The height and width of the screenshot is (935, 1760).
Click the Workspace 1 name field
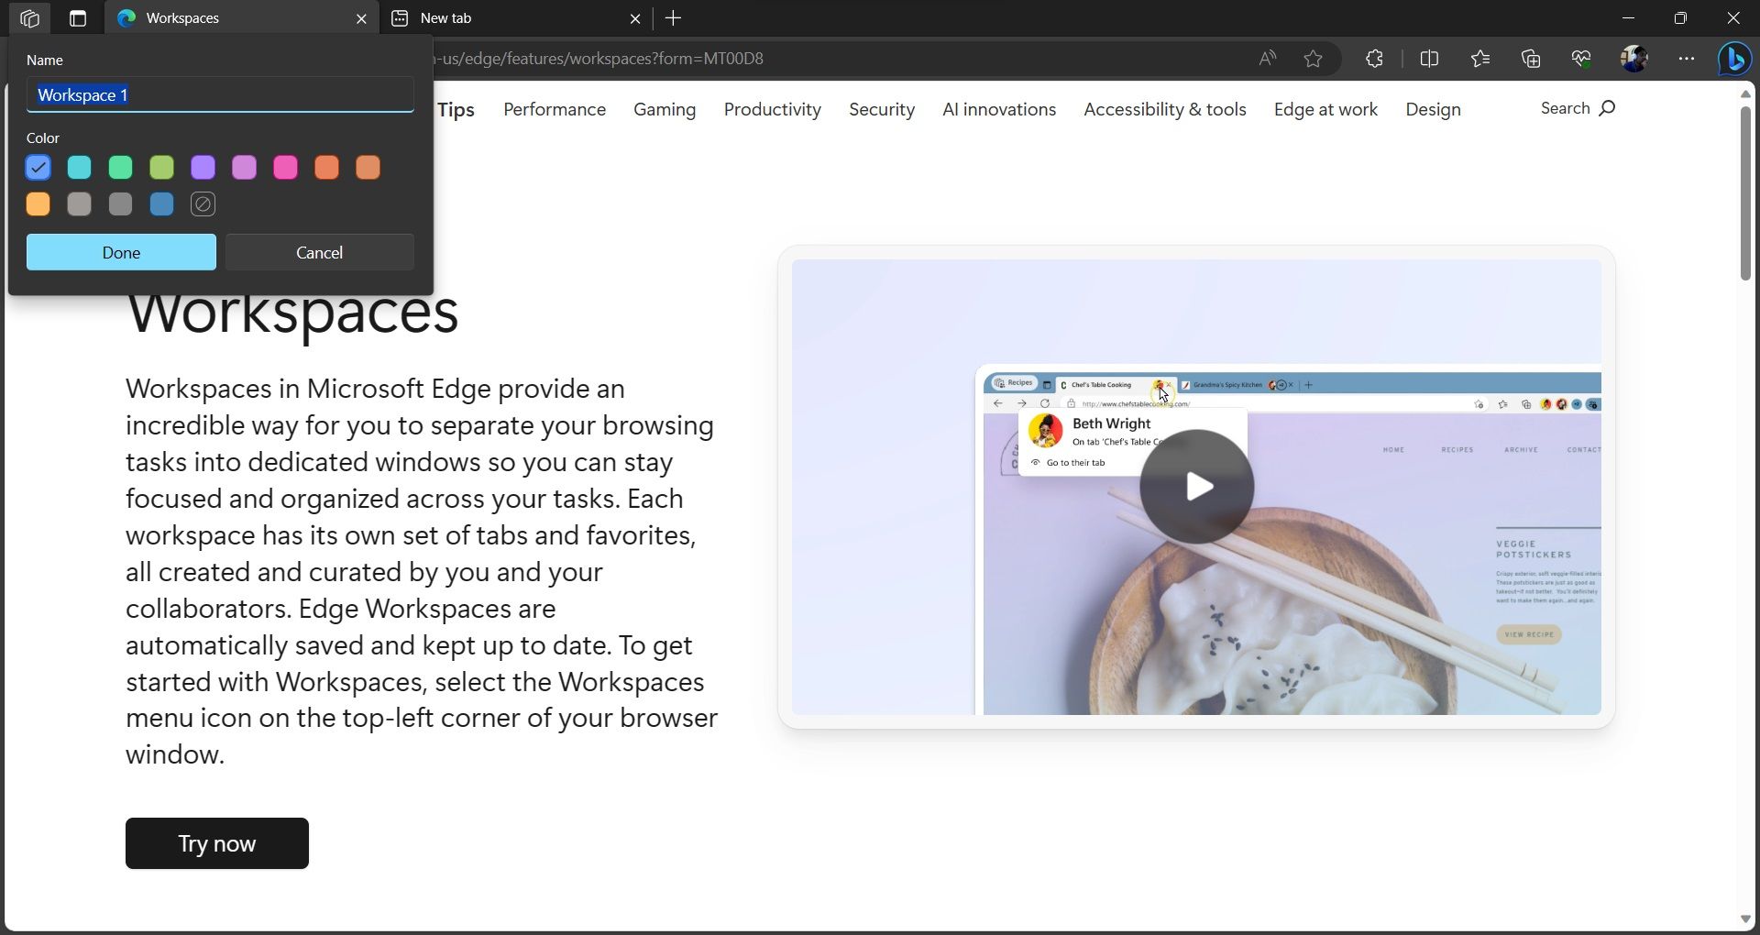(219, 94)
